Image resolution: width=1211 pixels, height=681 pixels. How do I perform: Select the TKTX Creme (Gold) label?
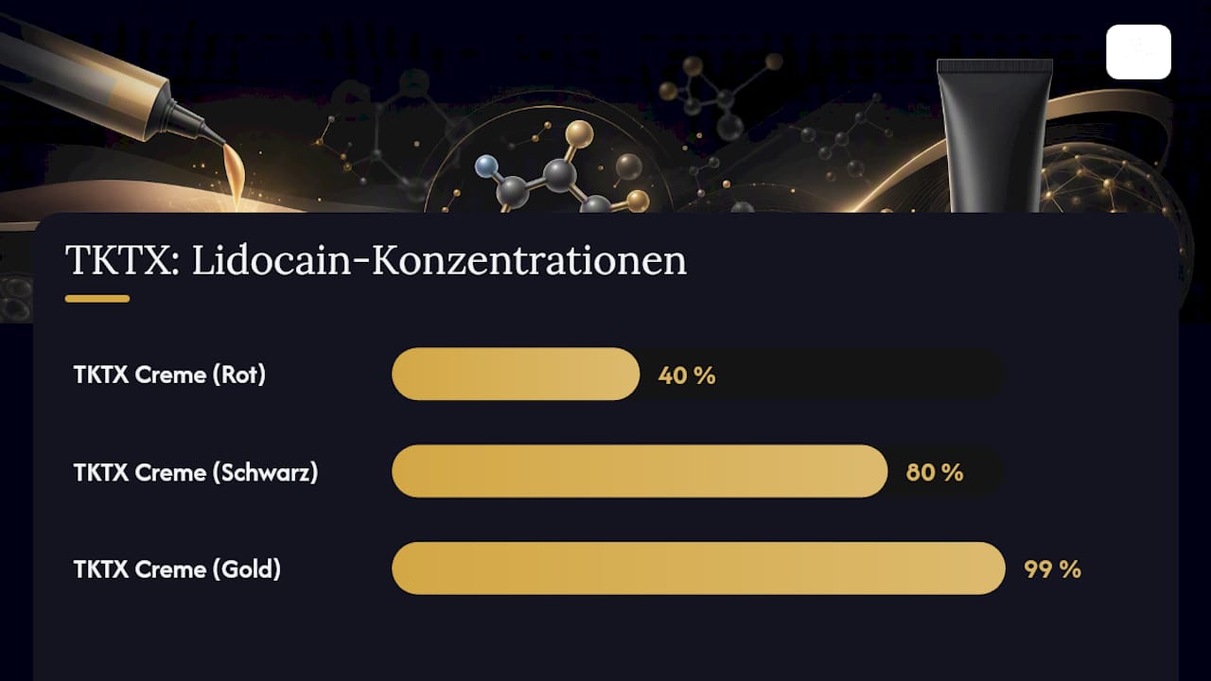click(x=177, y=569)
